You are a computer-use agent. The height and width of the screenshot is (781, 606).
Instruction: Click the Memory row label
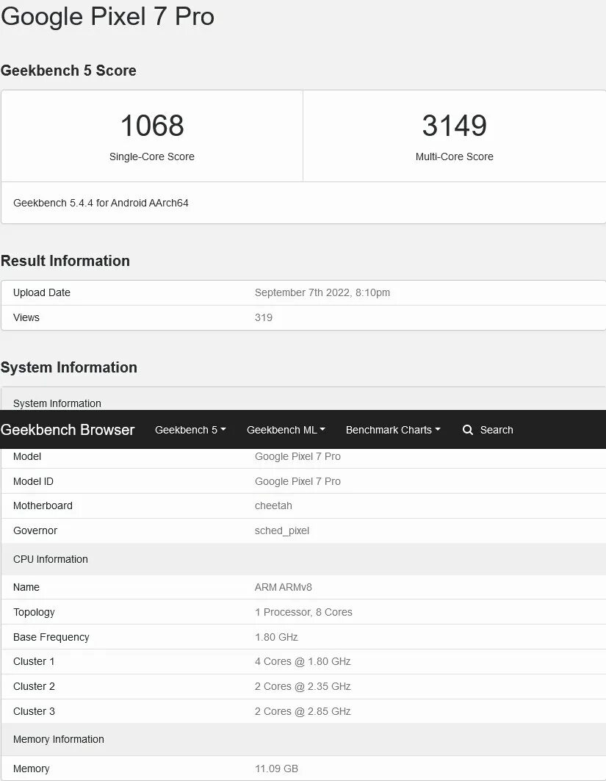tap(32, 769)
